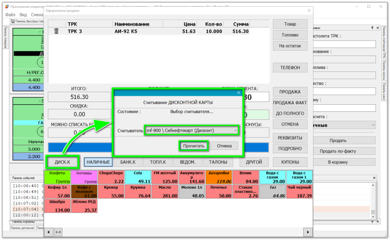Open the ПОДРОБНО button

pyautogui.click(x=290, y=149)
